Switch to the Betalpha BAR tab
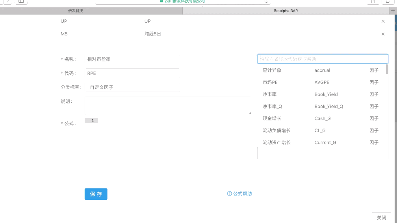 tap(286, 11)
